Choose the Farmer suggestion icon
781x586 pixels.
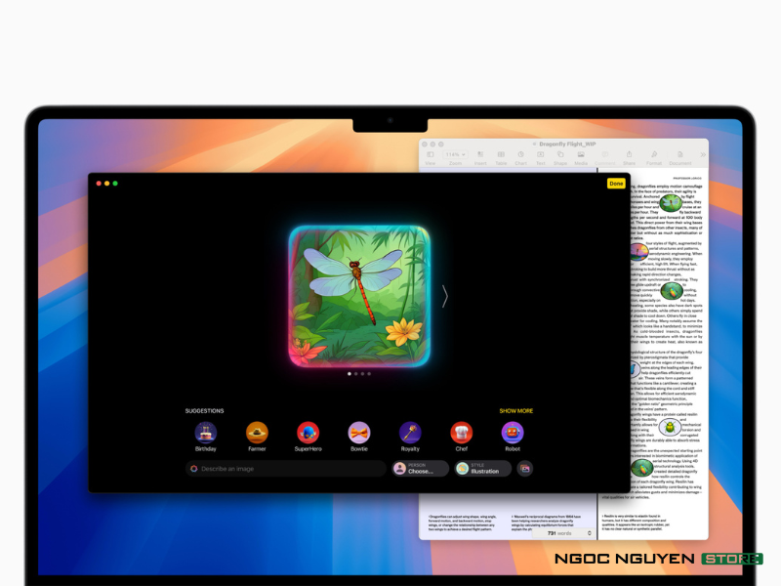pos(257,432)
